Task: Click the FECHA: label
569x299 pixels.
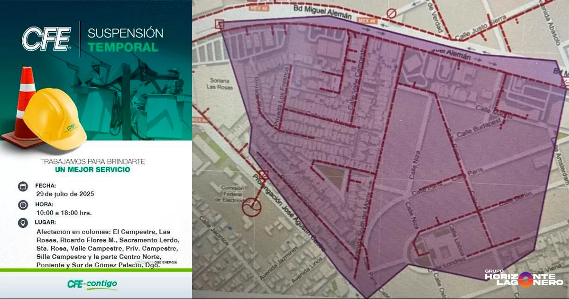Action: (x=46, y=186)
